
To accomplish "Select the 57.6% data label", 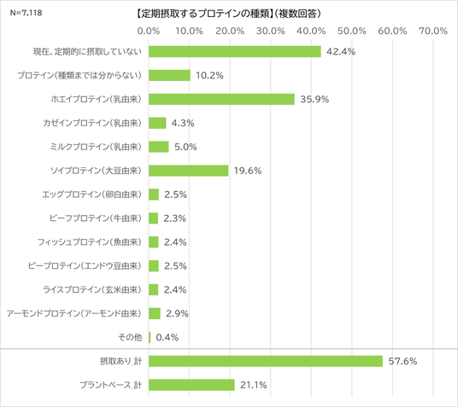I will click(402, 361).
